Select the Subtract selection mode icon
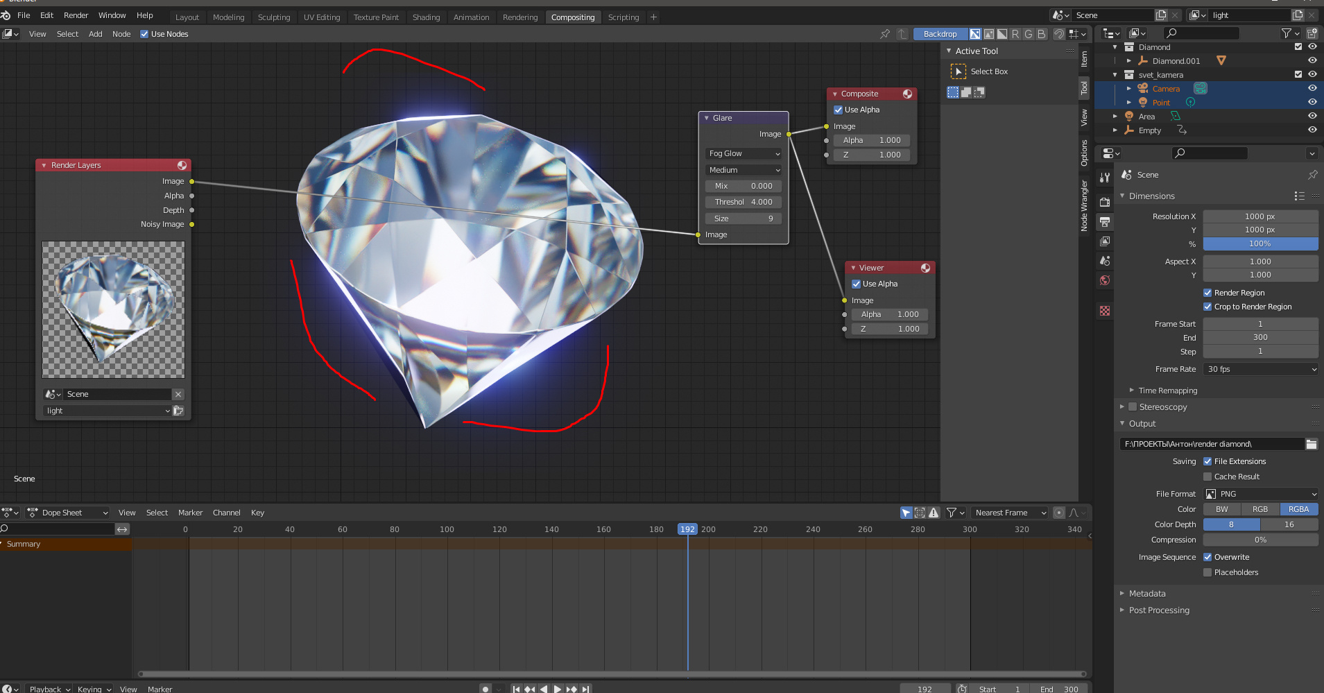The image size is (1324, 693). [x=979, y=92]
